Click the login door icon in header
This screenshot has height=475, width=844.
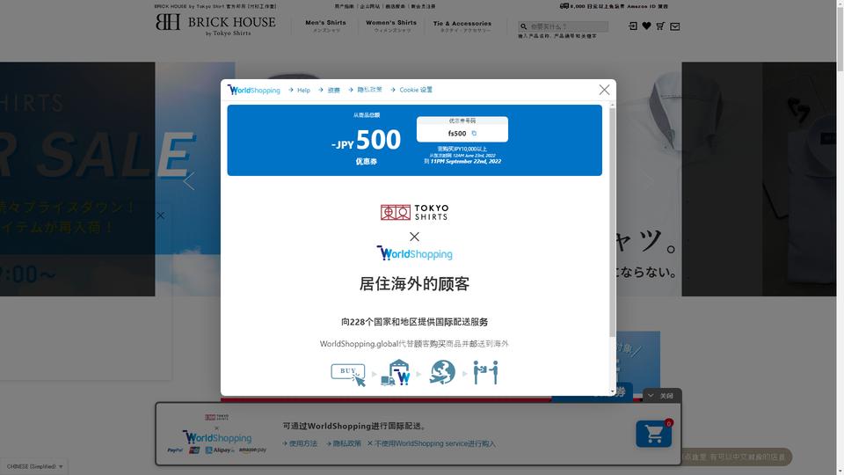click(633, 26)
